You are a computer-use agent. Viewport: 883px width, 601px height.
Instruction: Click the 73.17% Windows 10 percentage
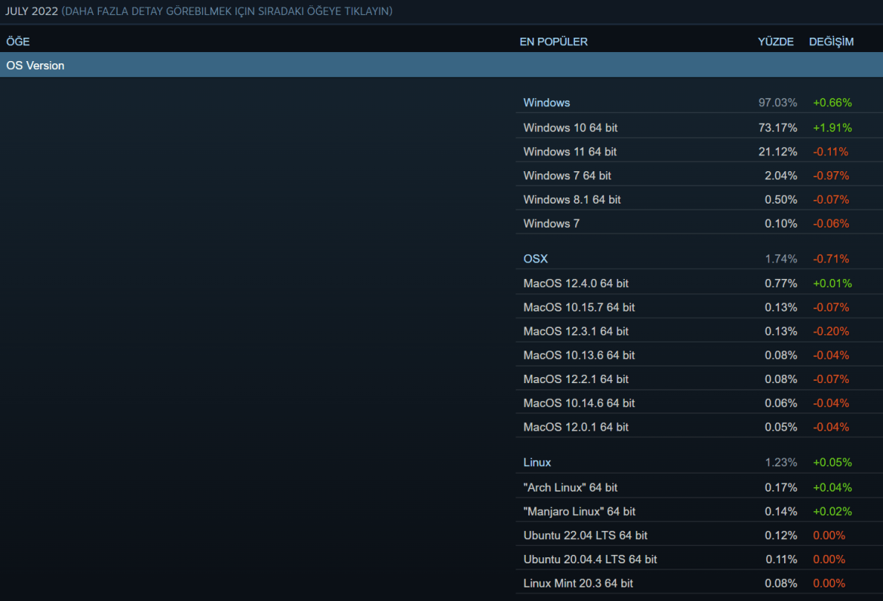(777, 127)
